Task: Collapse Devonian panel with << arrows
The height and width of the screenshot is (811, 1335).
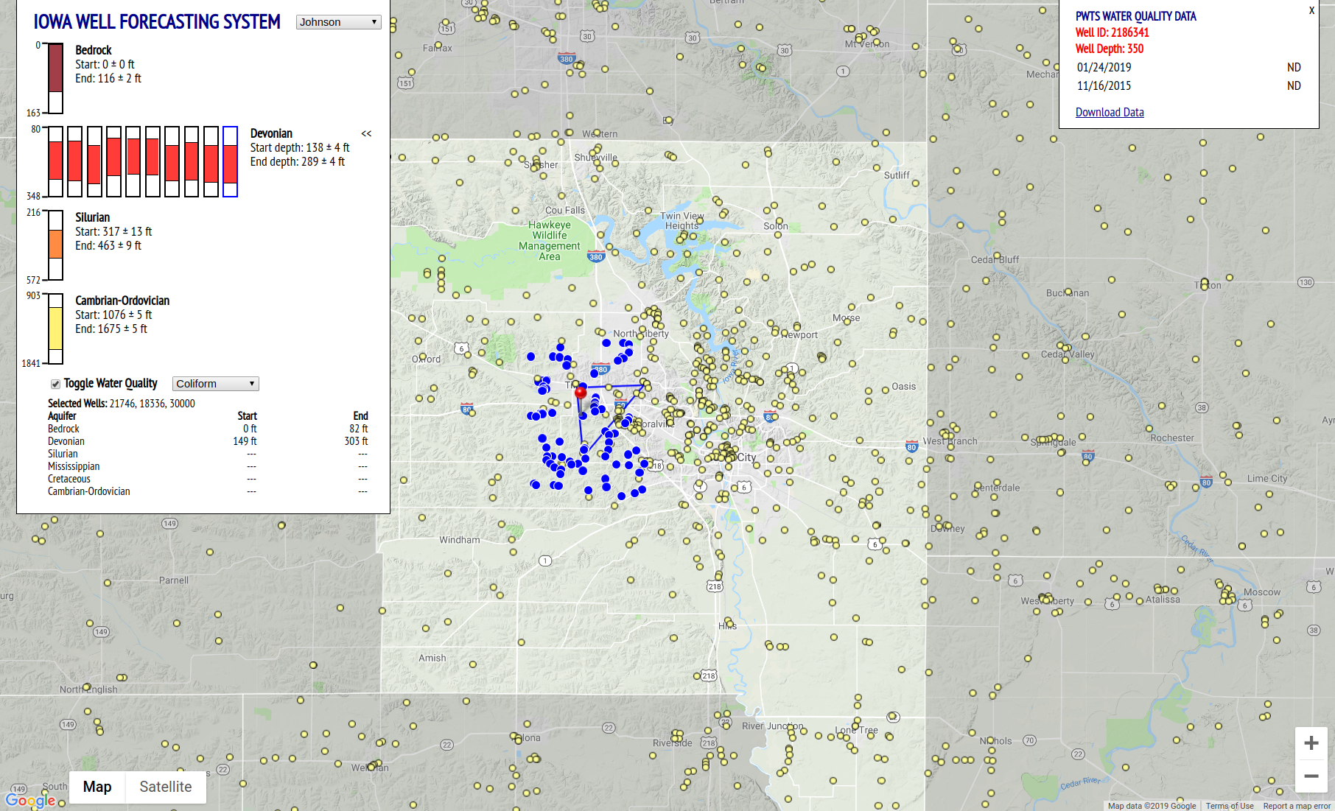Action: click(366, 134)
